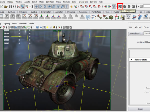Toggle the Construction History icon
The image size is (150, 112).
point(114,6)
